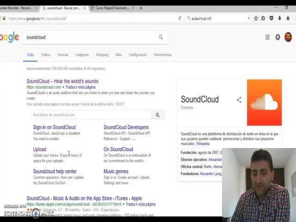The height and width of the screenshot is (222, 296).
Task: Click the 'Aproximadamente 339 000 000 resultados' text
Action: (x=66, y=68)
